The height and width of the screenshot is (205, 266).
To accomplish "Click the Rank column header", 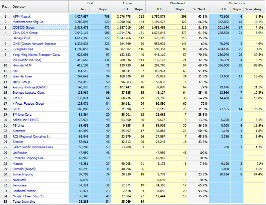I will pos(5,6).
